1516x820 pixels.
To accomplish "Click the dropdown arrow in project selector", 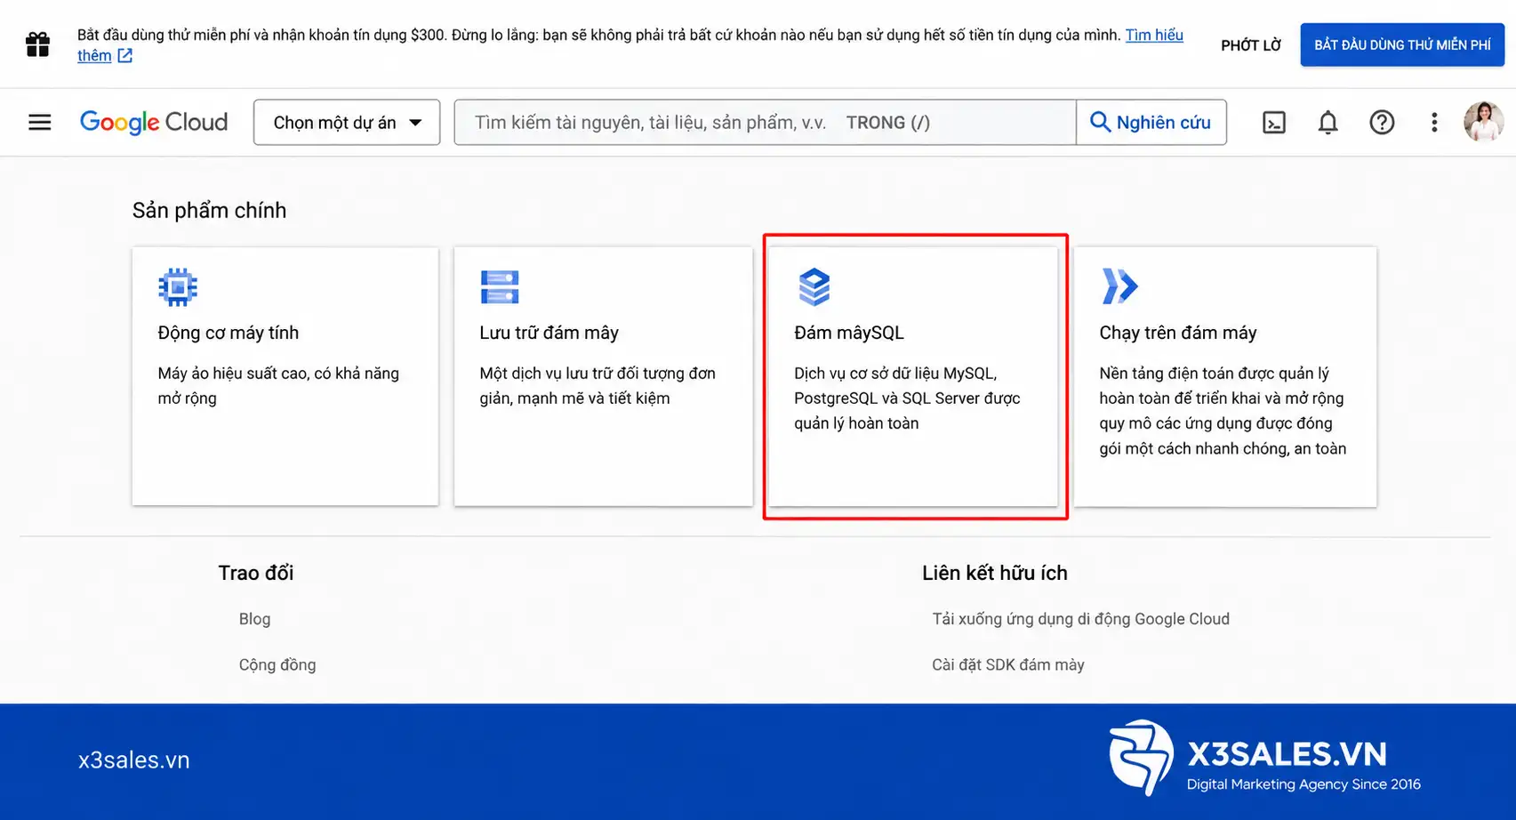I will pyautogui.click(x=415, y=123).
